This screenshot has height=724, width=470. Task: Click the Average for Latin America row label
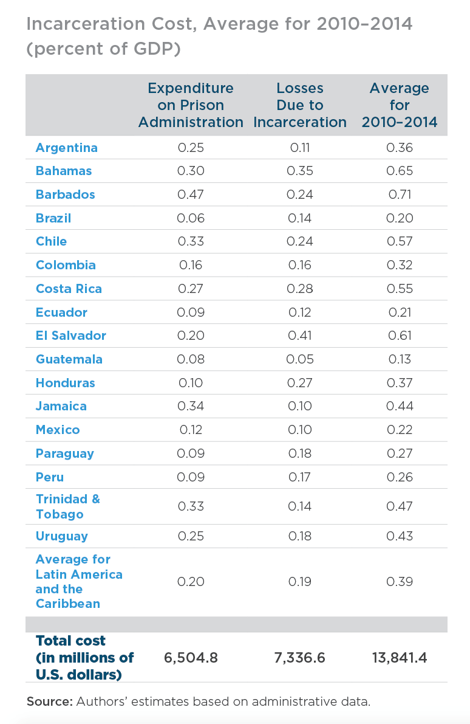coord(80,581)
